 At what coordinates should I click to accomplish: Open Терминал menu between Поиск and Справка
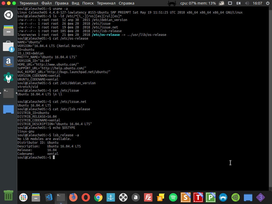[106, 3]
